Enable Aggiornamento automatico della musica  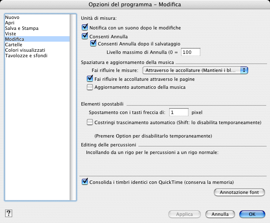(x=89, y=88)
